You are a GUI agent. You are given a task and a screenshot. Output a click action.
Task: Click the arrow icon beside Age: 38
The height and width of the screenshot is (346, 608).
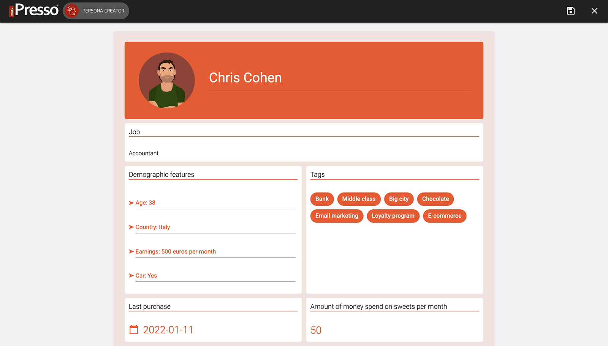point(131,202)
